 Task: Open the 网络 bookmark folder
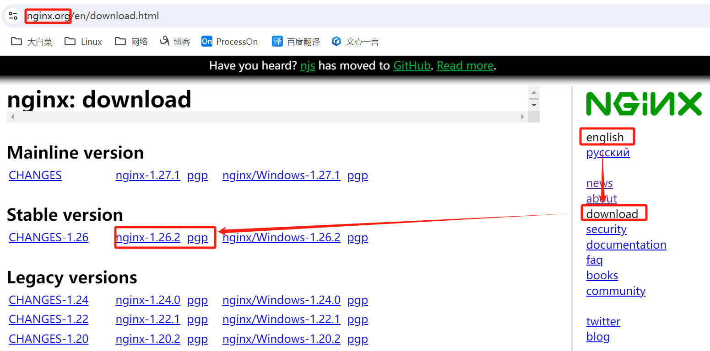tap(131, 42)
